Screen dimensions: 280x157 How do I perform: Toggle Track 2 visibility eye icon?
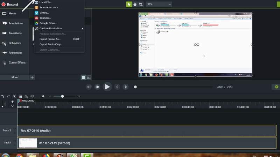point(14,129)
